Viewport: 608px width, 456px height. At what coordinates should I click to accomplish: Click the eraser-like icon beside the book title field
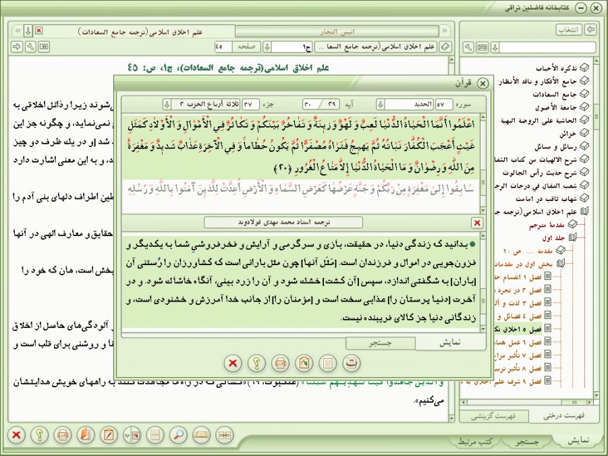tap(445, 47)
